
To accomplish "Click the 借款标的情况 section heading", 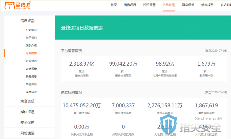I will (72, 93).
